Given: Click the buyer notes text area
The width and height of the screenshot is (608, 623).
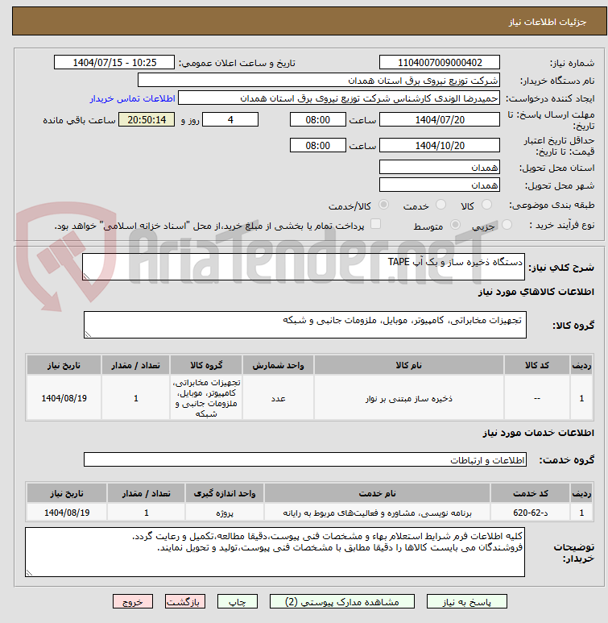Looking at the screenshot, I should tap(275, 552).
